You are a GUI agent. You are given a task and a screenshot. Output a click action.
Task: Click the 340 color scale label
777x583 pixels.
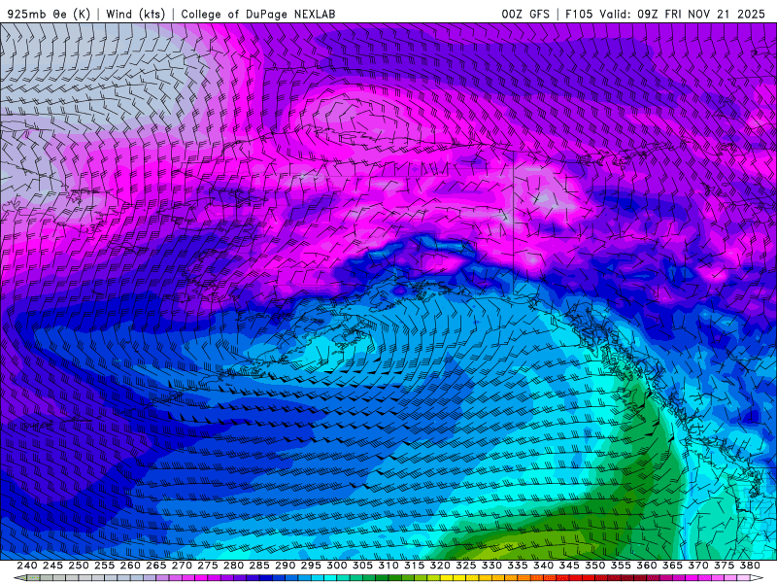(544, 566)
